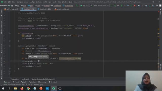Open the Build Variants sidebar tab
This screenshot has height=91, width=162.
pos(1,61)
